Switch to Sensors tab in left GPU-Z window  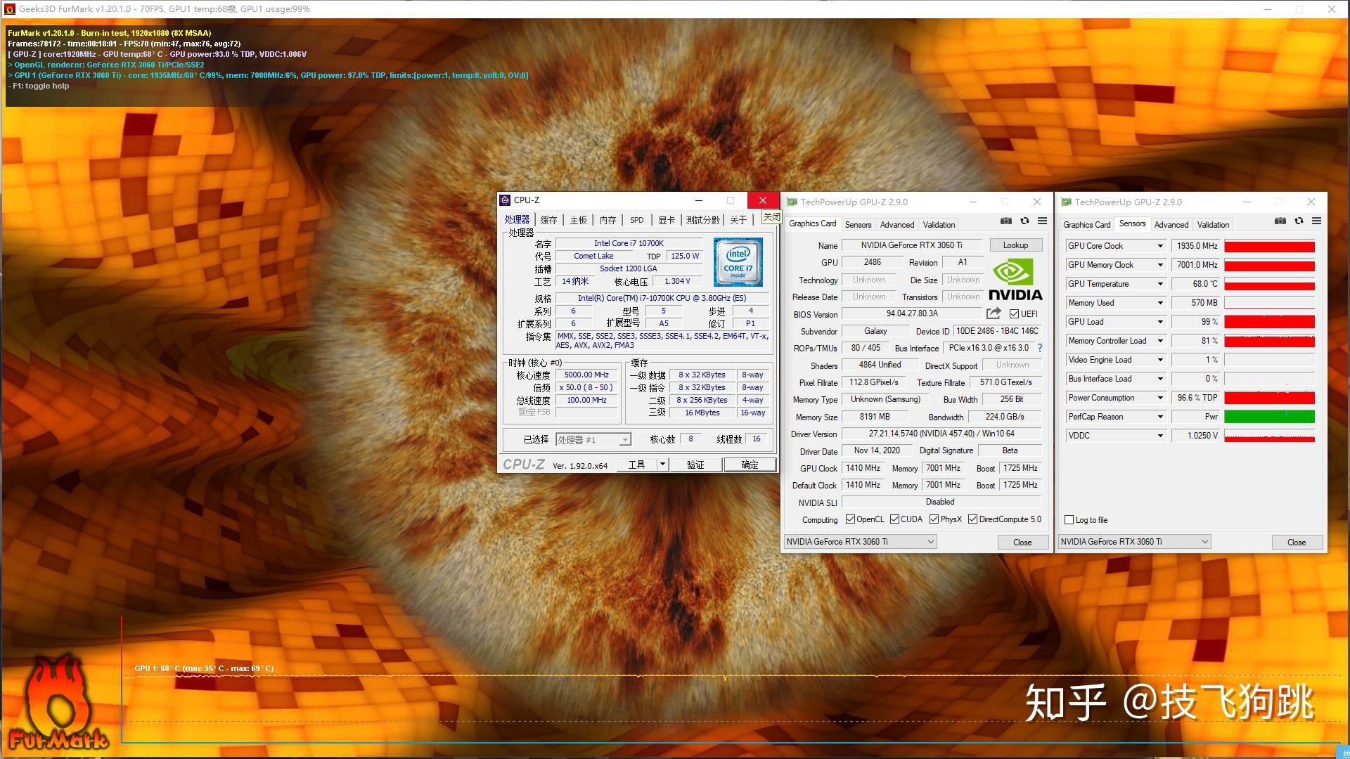point(858,225)
